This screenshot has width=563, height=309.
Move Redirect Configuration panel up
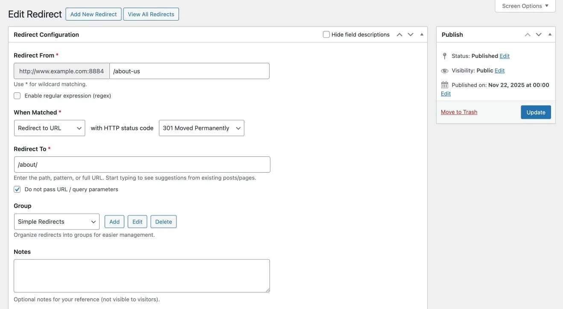[399, 35]
